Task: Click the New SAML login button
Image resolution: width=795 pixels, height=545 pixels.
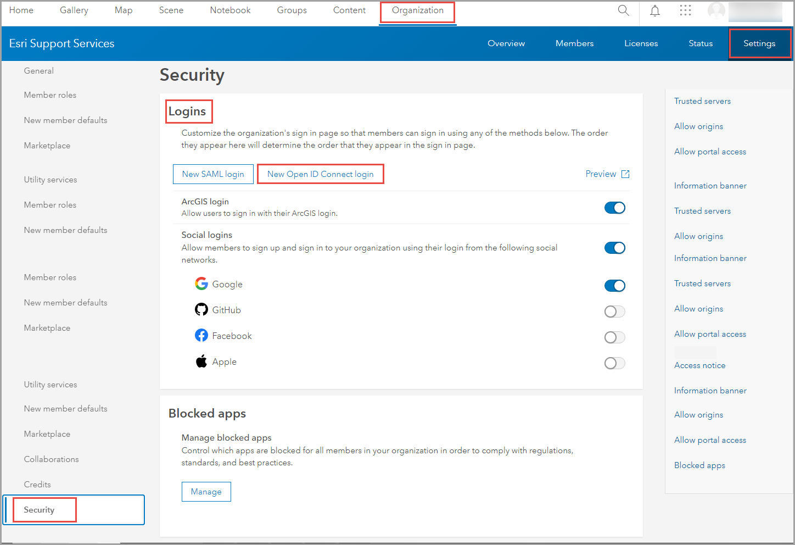Action: pyautogui.click(x=213, y=174)
